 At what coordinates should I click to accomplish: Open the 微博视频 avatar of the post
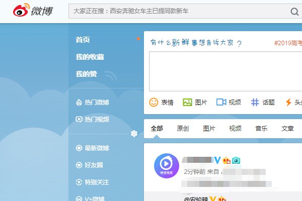(167, 166)
